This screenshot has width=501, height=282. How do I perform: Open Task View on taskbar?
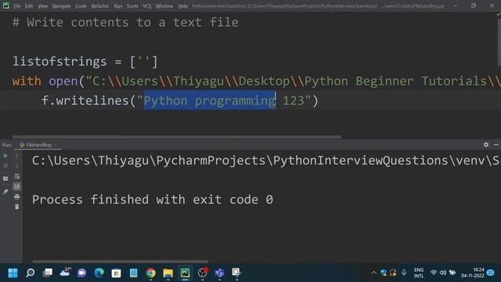tap(48, 273)
